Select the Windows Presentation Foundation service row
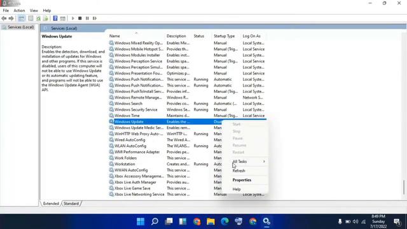Screen dimensions: 407x229 coord(187,73)
